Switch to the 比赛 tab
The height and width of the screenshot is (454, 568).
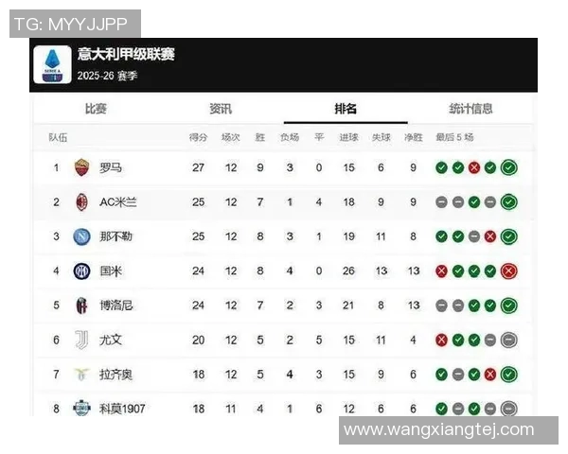(96, 109)
